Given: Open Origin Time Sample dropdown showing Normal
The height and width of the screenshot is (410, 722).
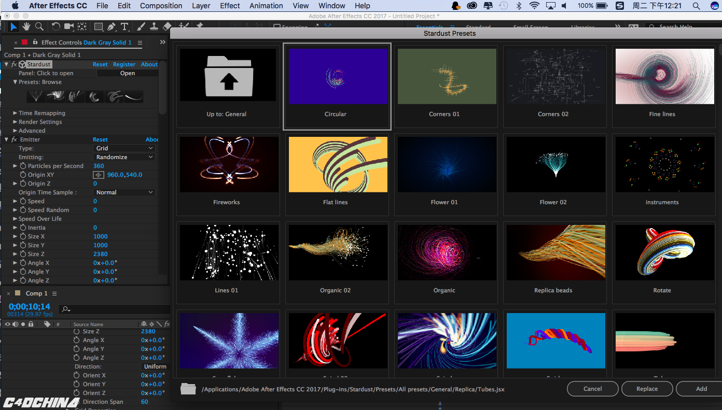Looking at the screenshot, I should coord(124,192).
